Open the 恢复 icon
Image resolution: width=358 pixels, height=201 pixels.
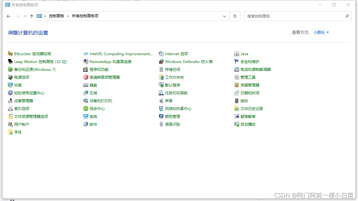[x=10, y=85]
